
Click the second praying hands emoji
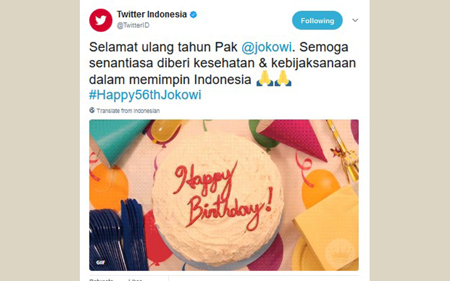coord(283,78)
